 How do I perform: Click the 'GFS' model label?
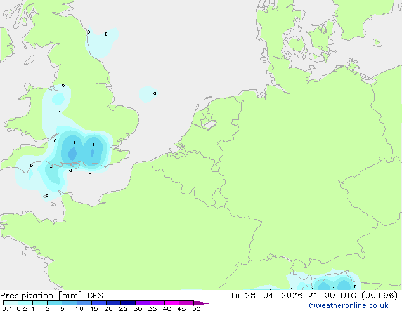pyautogui.click(x=95, y=296)
